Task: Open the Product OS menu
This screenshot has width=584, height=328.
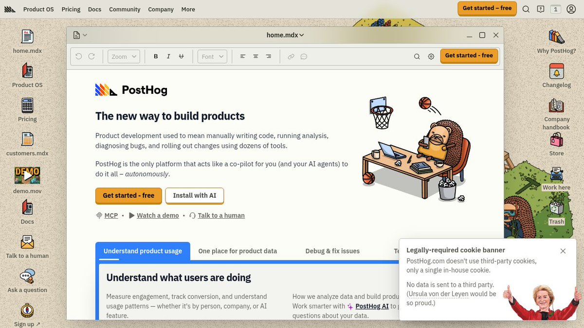Action: point(38,9)
